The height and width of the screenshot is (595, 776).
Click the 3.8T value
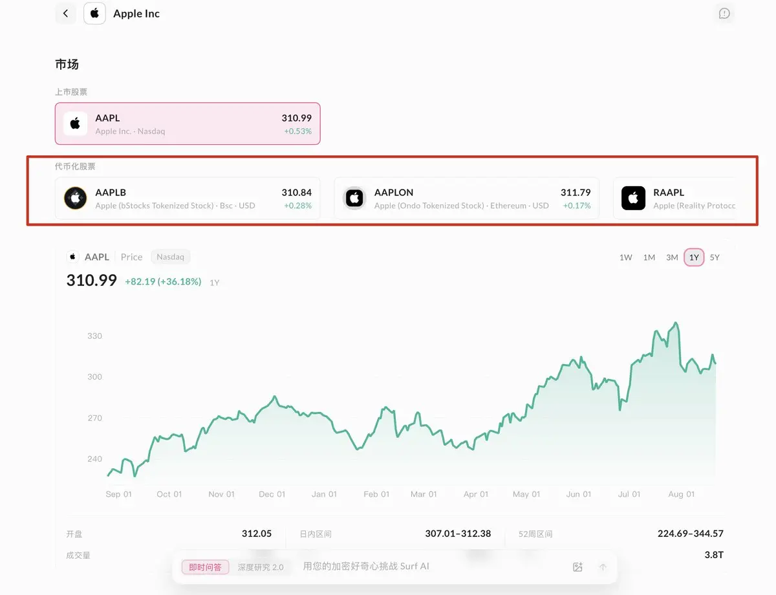tap(714, 555)
